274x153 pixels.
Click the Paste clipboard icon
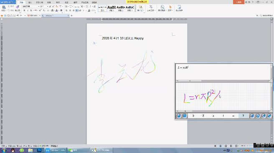pos(4,7)
